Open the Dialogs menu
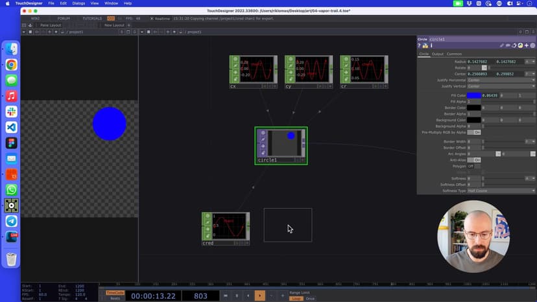Screen dimensions: 537x302 (x=78, y=3)
